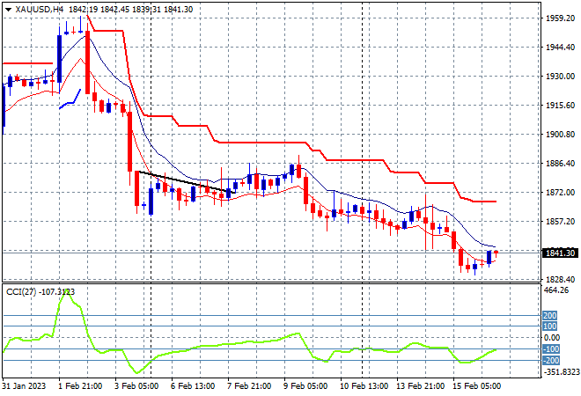
Task: Click the 10 Feb 13:00 time label
Action: point(364,386)
